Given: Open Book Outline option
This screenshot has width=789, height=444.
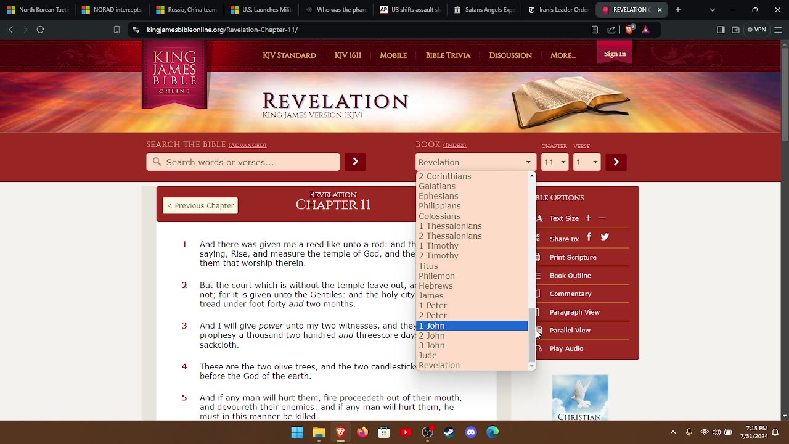Looking at the screenshot, I should click(x=570, y=276).
